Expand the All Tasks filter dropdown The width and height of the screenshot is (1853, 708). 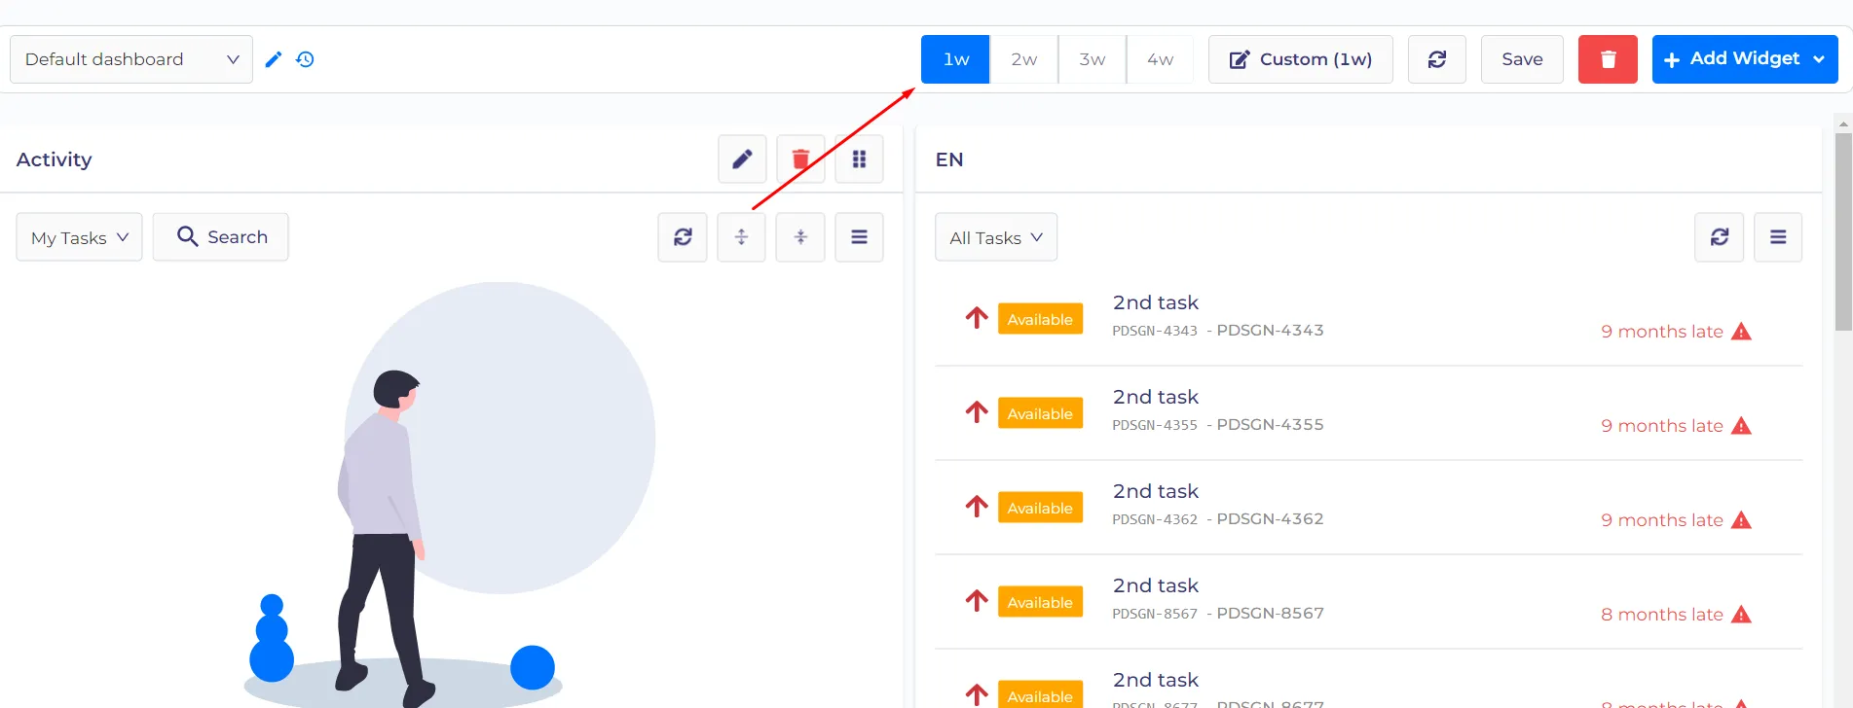pyautogui.click(x=996, y=237)
